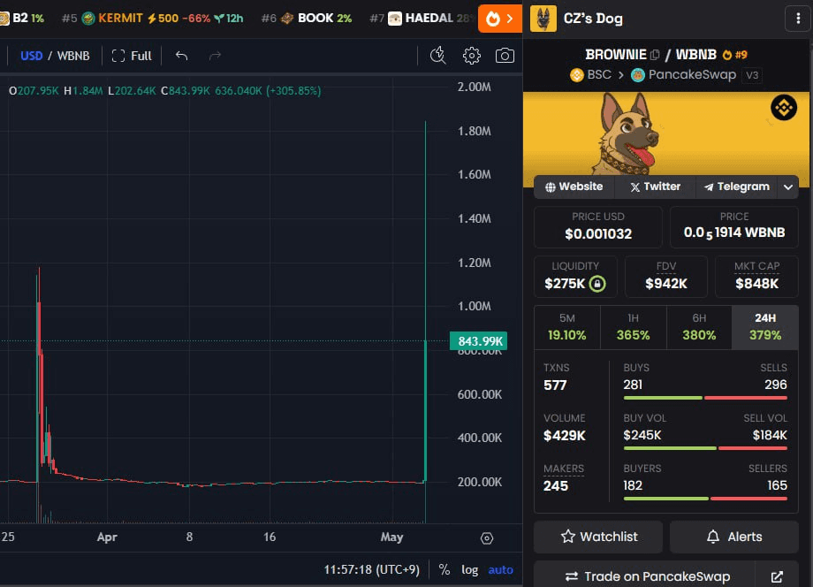Open the token Telegram link
Image resolution: width=813 pixels, height=587 pixels.
pos(736,187)
